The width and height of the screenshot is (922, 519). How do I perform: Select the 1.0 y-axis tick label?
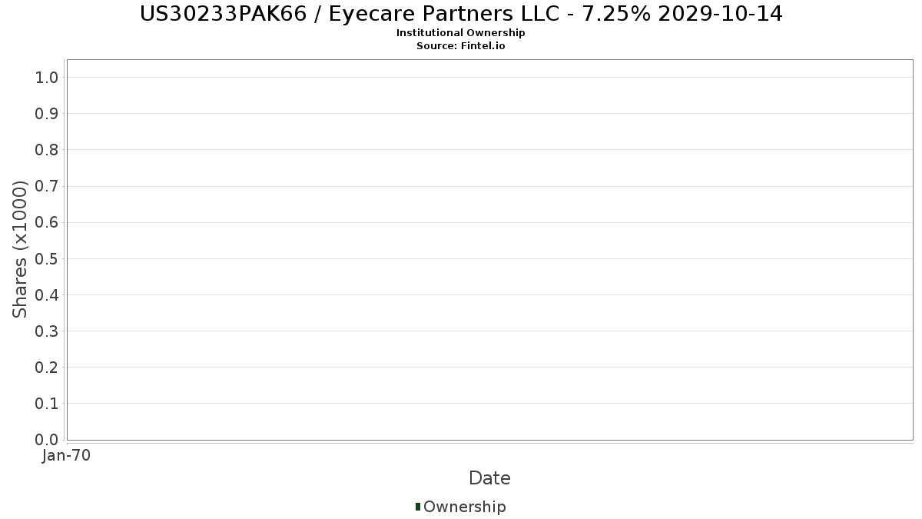click(x=47, y=77)
